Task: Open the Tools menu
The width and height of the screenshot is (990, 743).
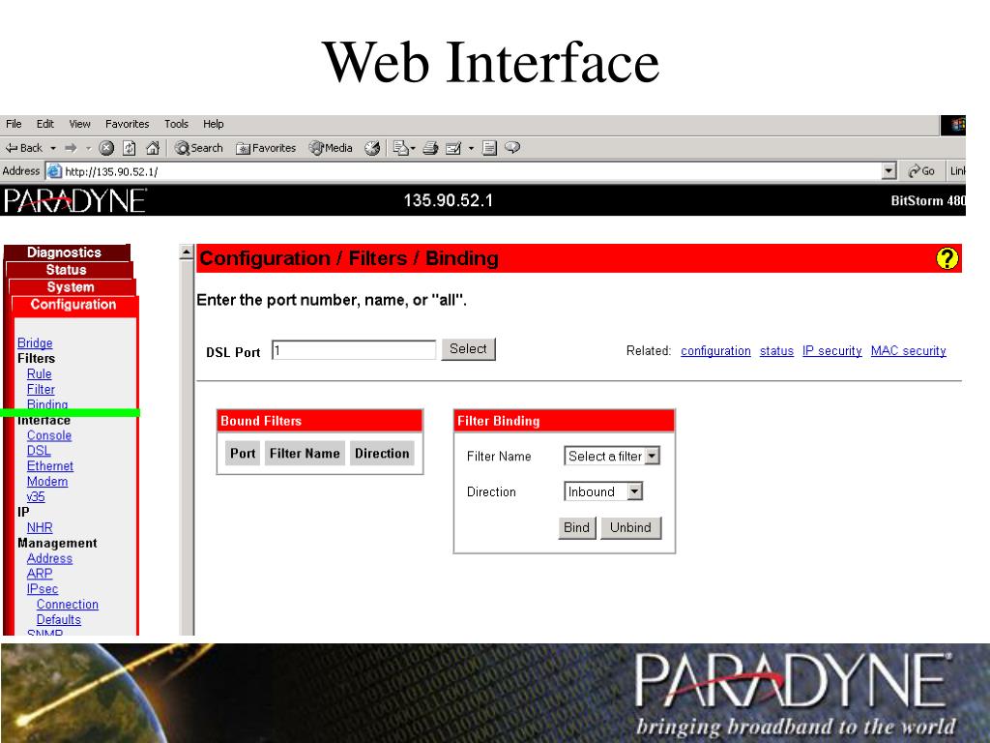Action: click(176, 124)
